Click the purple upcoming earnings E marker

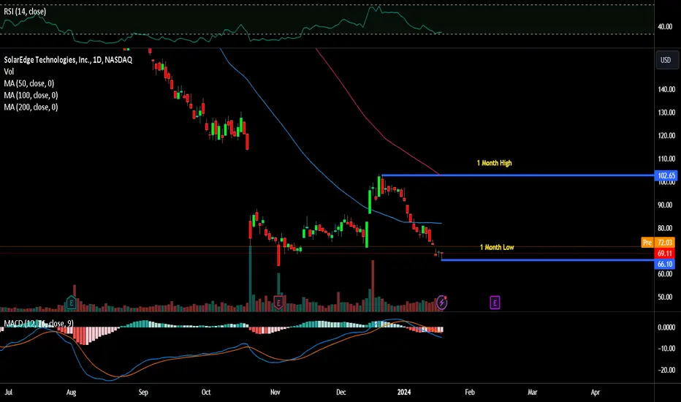(x=495, y=302)
